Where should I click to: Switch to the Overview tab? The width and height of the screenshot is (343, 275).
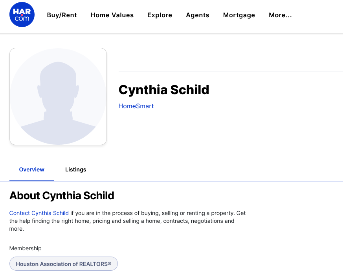click(x=32, y=169)
